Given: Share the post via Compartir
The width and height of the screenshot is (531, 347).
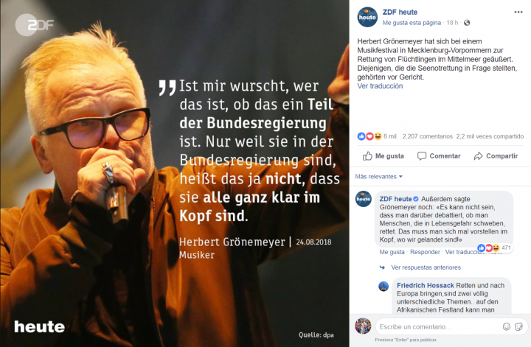Looking at the screenshot, I should pyautogui.click(x=496, y=156).
